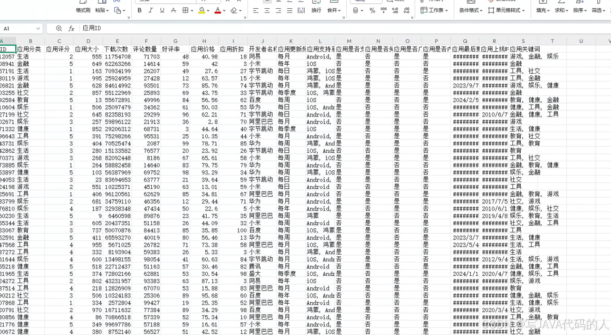Click the 单元格样式 cell style icon

(491, 10)
